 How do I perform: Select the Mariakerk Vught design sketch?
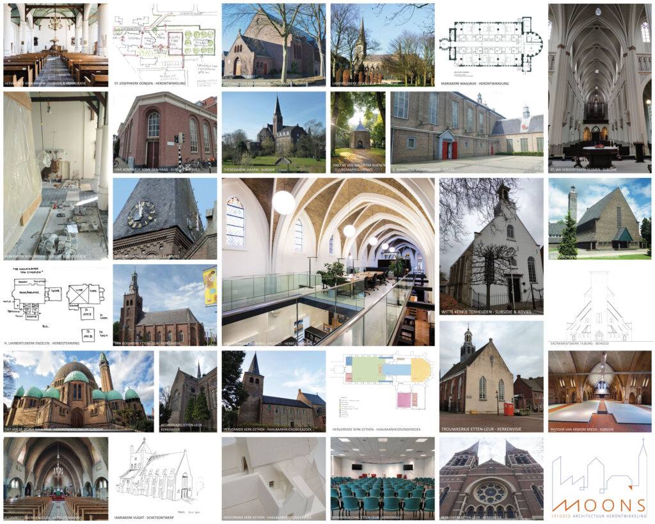click(165, 479)
